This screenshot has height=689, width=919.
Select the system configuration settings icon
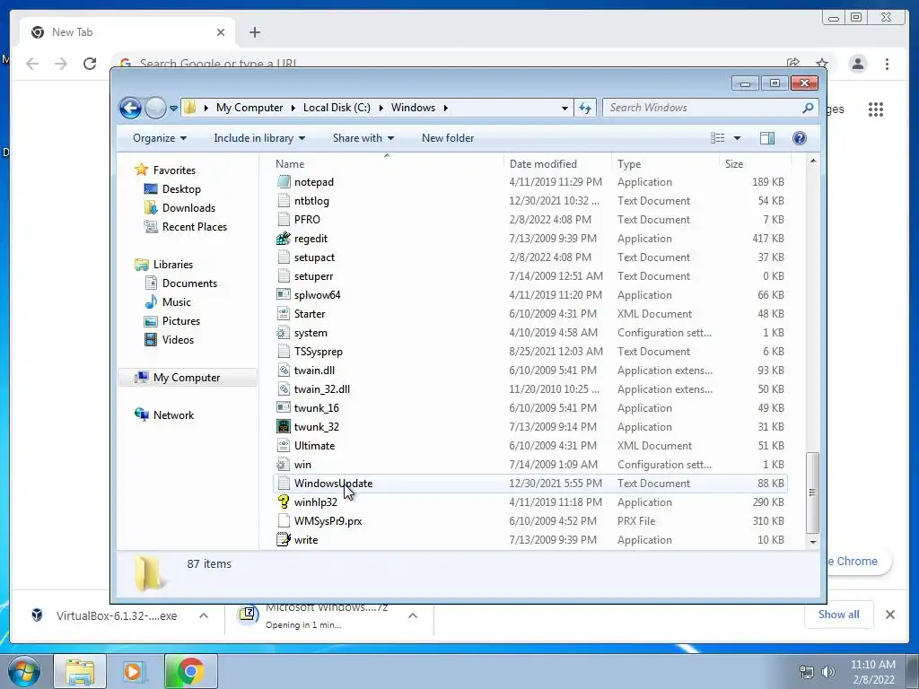(284, 333)
